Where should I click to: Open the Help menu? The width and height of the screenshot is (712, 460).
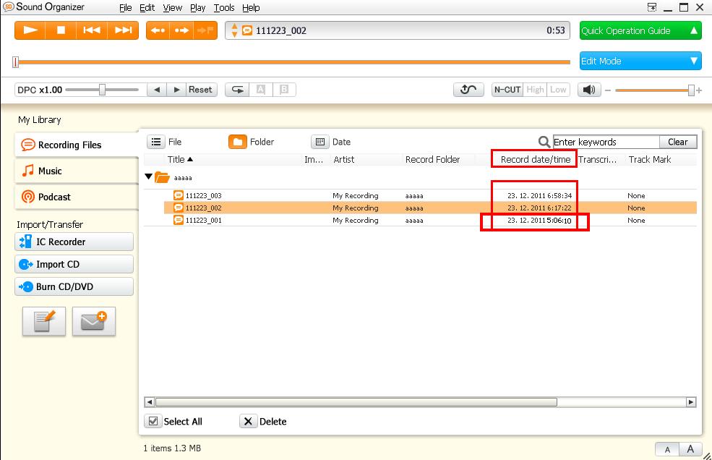point(251,8)
